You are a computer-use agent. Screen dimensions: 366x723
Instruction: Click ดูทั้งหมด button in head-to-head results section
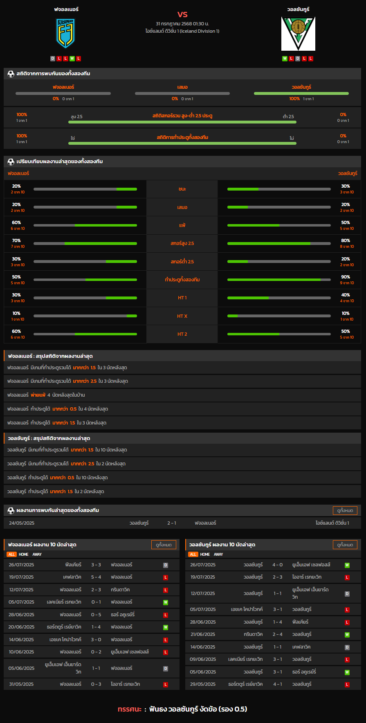pyautogui.click(x=345, y=510)
